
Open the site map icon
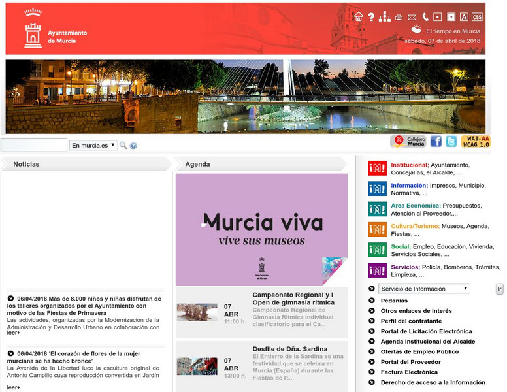384,16
